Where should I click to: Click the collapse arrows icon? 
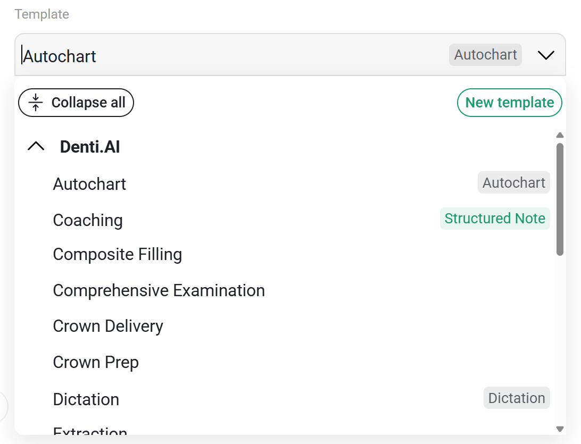pyautogui.click(x=36, y=103)
